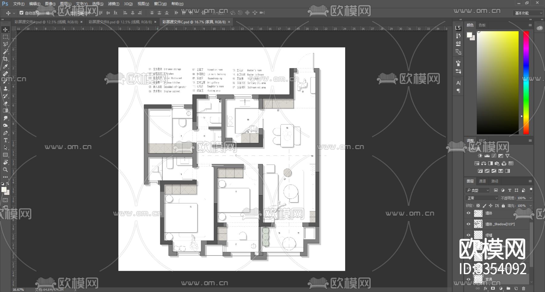Toggle lock position for the layer

490,206
